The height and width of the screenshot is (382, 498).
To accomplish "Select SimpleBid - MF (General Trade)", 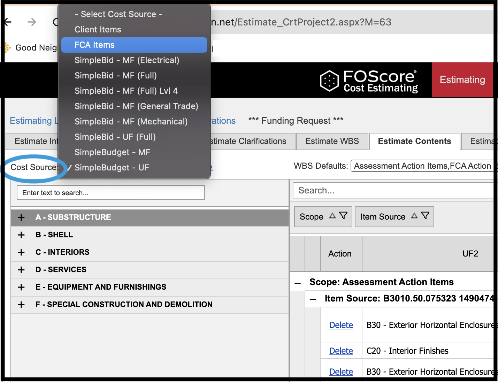I will (134, 106).
